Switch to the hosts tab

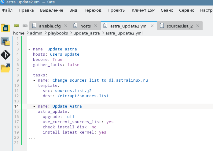point(86,26)
